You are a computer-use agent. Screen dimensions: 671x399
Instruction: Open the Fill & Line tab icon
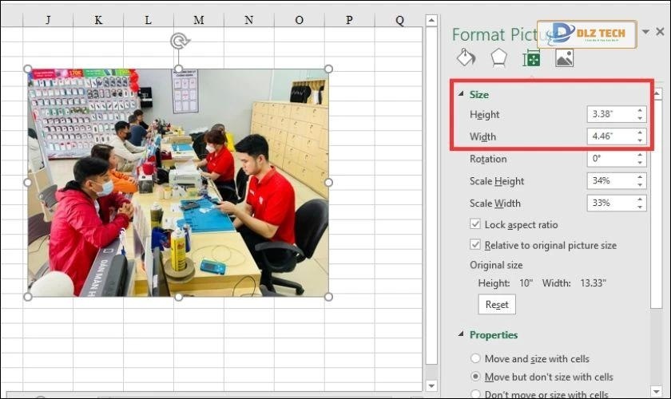[466, 57]
